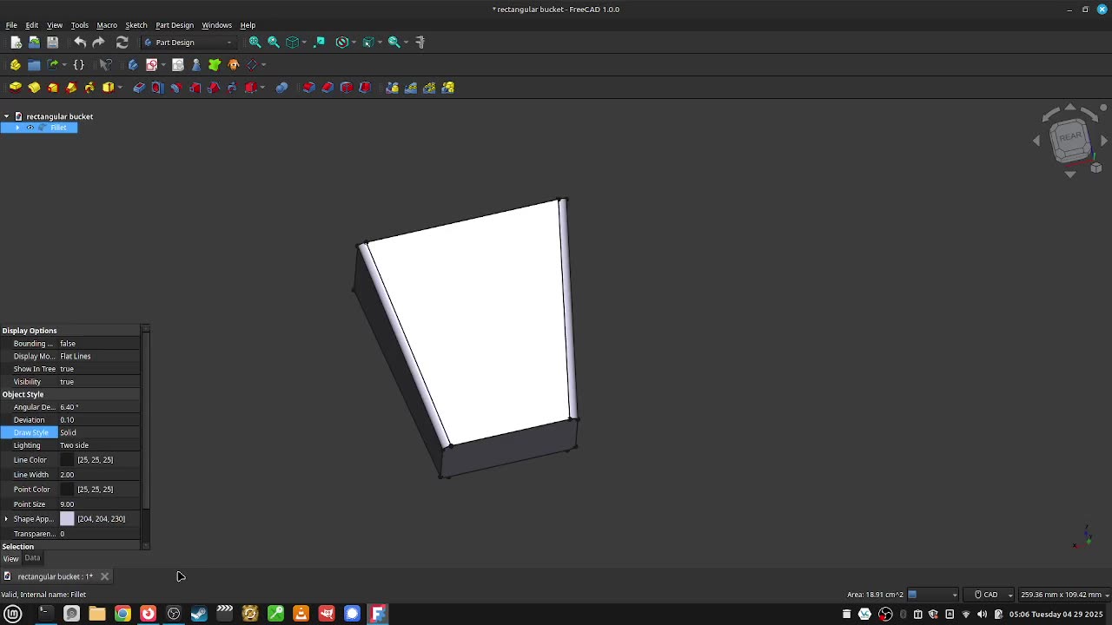Screen dimensions: 1112x625
Task: Open the Linux Mint start menu
Action: click(13, 614)
